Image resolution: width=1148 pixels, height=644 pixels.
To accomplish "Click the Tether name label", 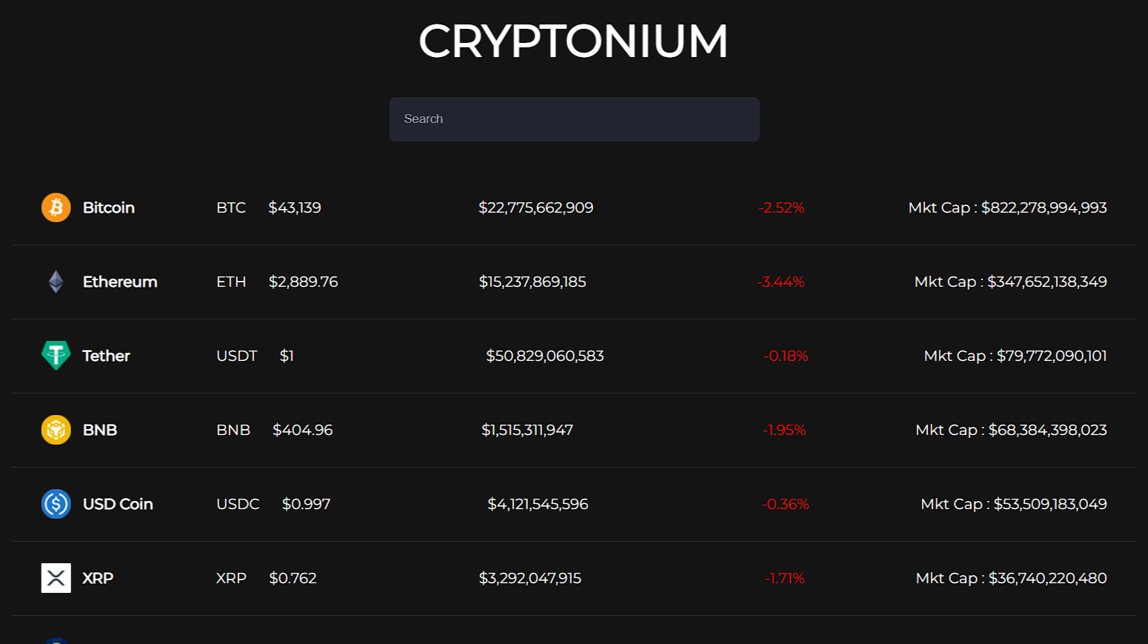I will coord(107,356).
